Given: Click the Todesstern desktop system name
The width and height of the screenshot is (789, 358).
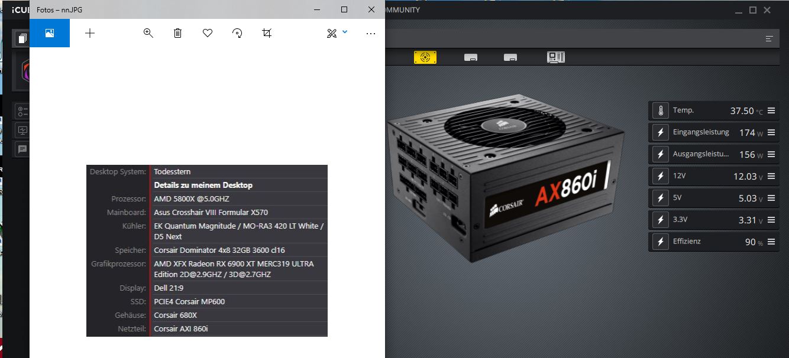Looking at the screenshot, I should click(172, 172).
